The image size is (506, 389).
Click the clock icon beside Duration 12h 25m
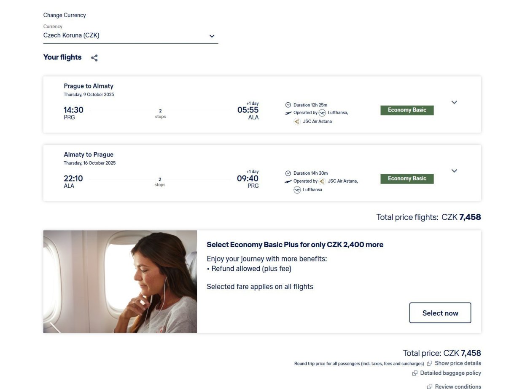tap(288, 105)
